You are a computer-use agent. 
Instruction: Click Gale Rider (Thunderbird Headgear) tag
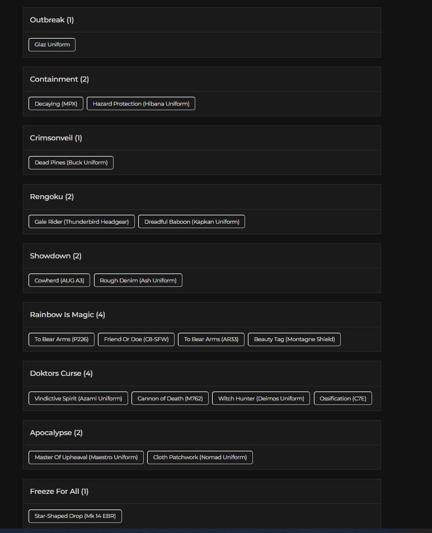(x=82, y=221)
